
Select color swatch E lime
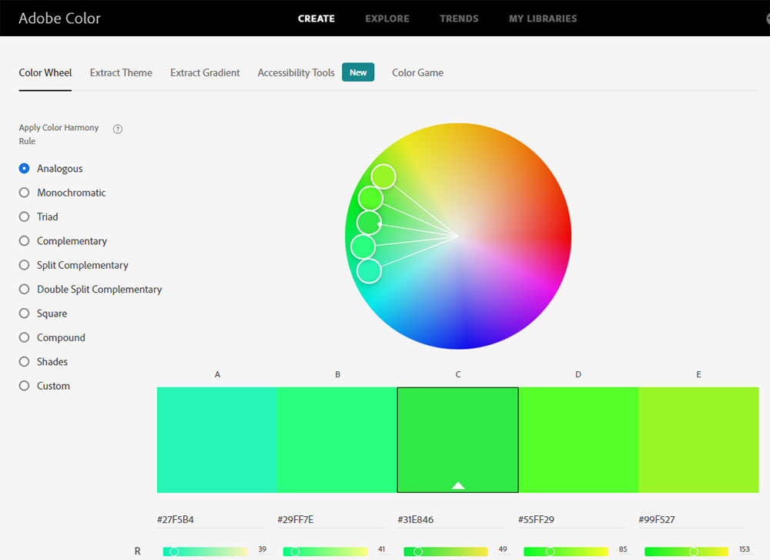pyautogui.click(x=698, y=440)
